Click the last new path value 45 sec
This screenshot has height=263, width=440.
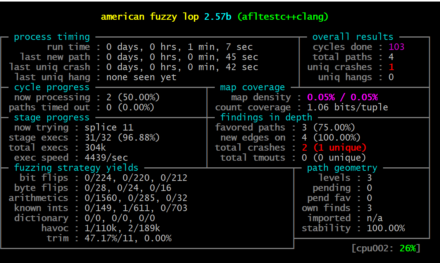point(242,57)
